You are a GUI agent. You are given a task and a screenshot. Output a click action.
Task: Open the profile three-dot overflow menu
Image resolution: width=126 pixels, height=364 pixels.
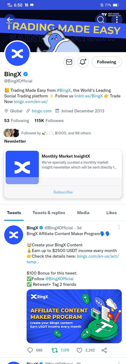point(117,20)
